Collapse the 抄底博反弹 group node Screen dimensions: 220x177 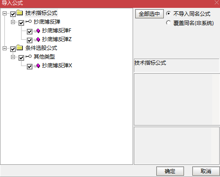pyautogui.click(x=13, y=22)
